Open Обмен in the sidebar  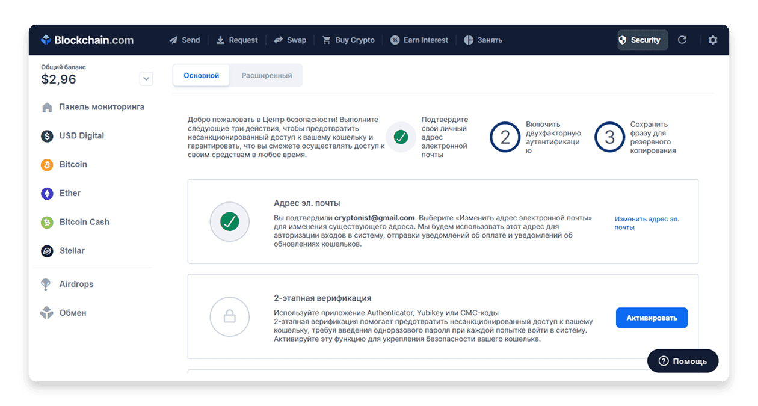tap(64, 313)
